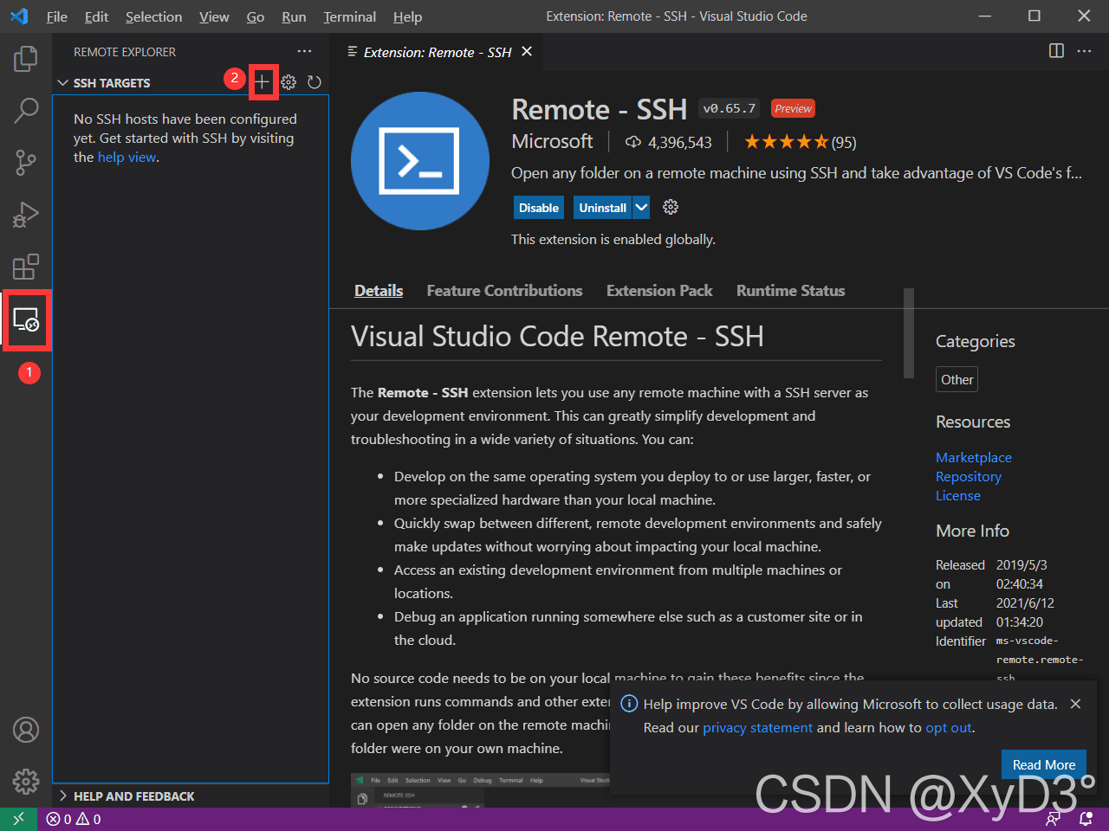The height and width of the screenshot is (831, 1109).
Task: Open SSH config file gear icon
Action: click(x=289, y=82)
